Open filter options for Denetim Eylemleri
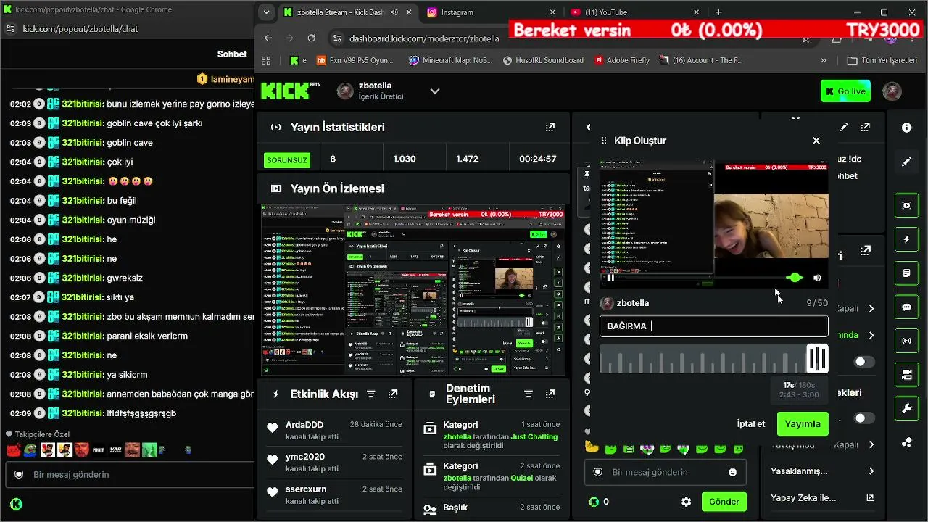 pyautogui.click(x=529, y=394)
